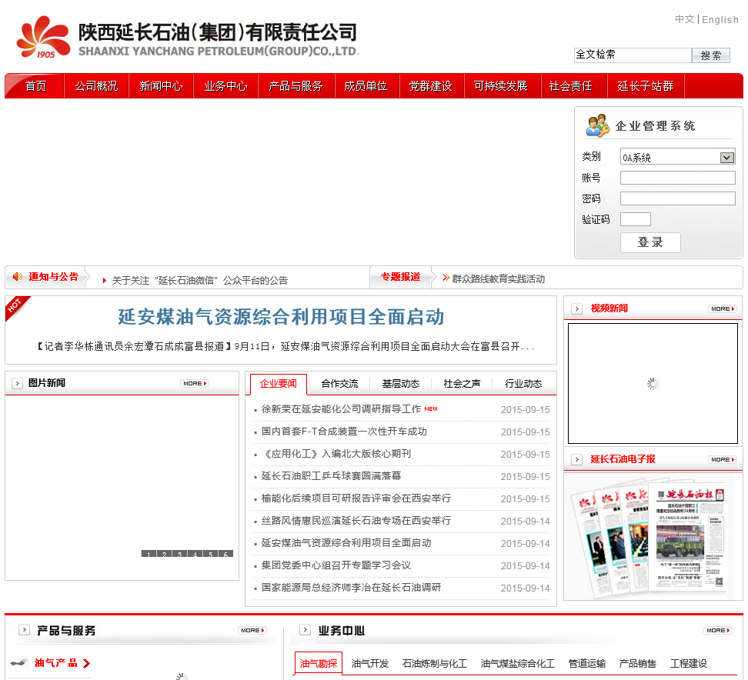Click the enterprise management system users icon
The height and width of the screenshot is (680, 748).
point(598,125)
